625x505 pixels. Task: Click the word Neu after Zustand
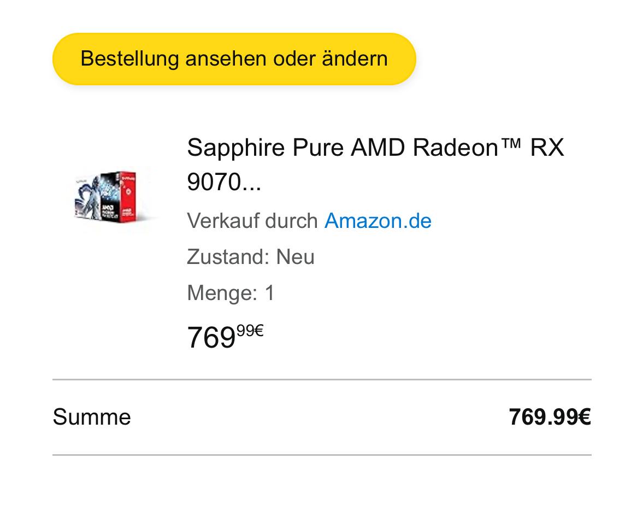296,256
